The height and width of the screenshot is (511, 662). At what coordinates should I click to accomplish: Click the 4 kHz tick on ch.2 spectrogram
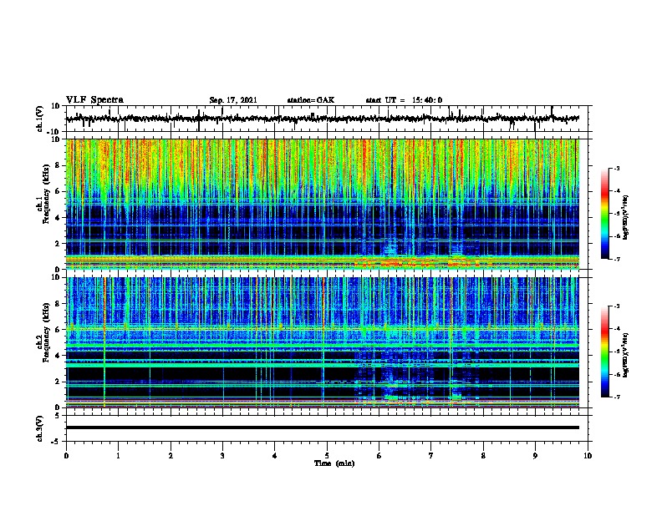58,356
